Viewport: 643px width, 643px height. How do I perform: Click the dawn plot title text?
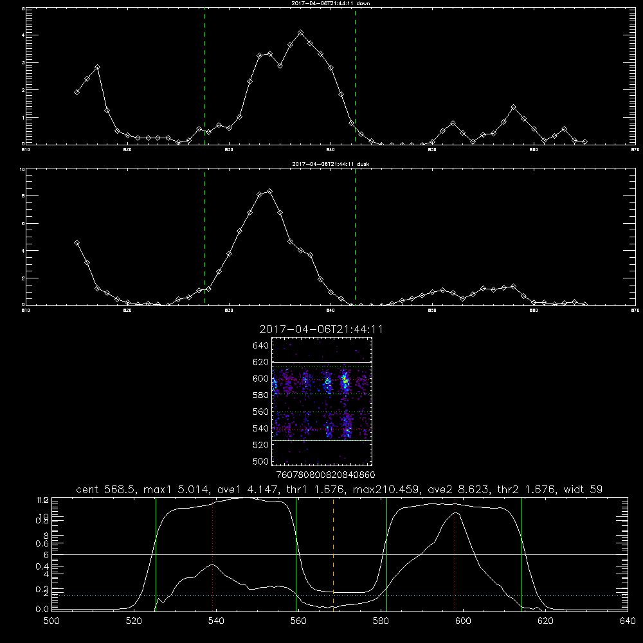(331, 3)
